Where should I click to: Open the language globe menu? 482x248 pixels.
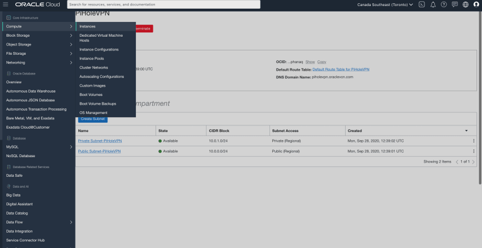pyautogui.click(x=466, y=4)
